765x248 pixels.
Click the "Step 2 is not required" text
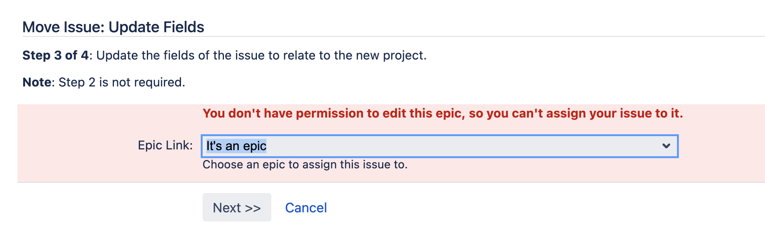122,82
